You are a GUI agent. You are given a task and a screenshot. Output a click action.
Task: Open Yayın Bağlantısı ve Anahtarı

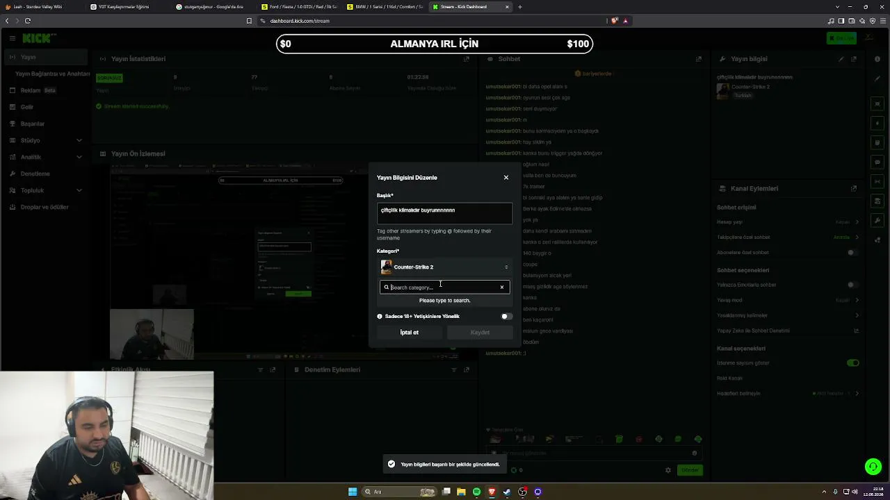point(52,74)
